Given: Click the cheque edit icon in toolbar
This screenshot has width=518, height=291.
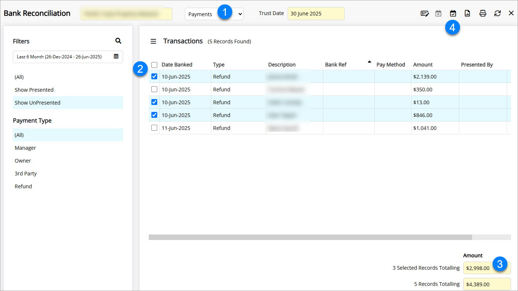Looking at the screenshot, I should [425, 14].
